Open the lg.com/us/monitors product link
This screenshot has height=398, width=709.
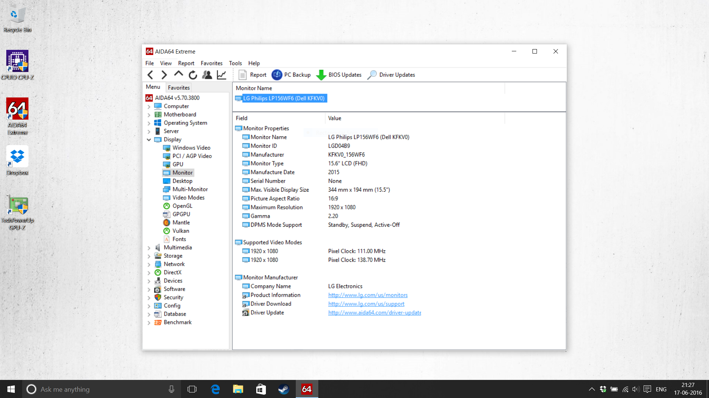(x=368, y=295)
